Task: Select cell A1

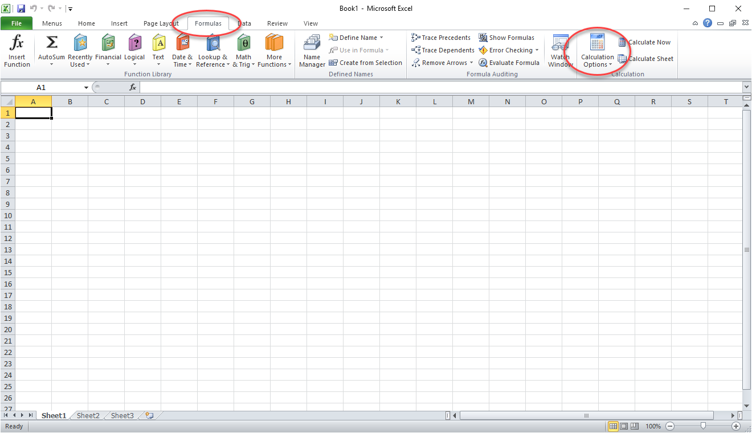Action: (33, 113)
